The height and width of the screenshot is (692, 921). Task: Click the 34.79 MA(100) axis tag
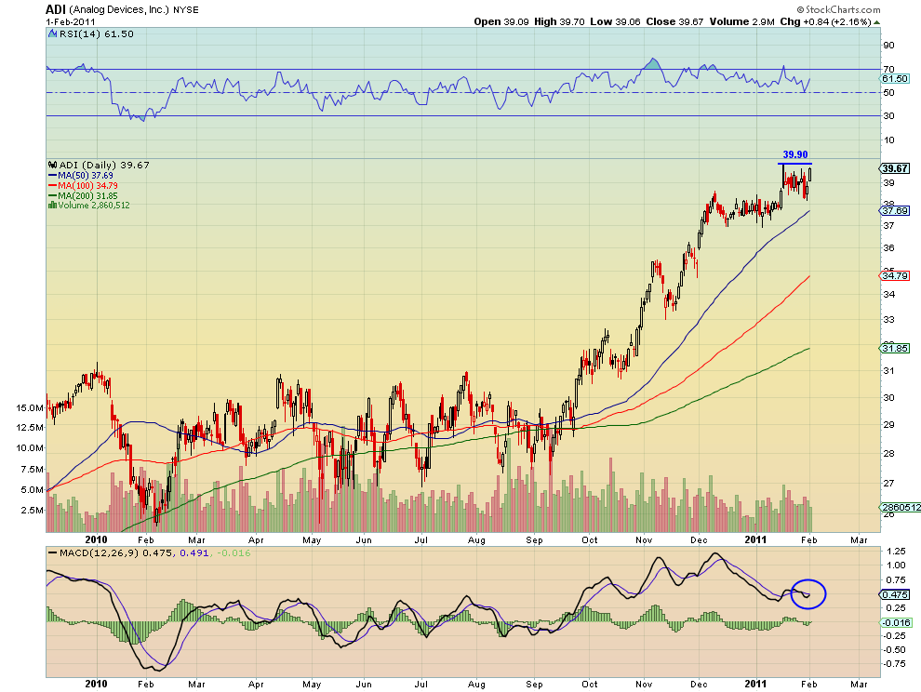pos(895,275)
